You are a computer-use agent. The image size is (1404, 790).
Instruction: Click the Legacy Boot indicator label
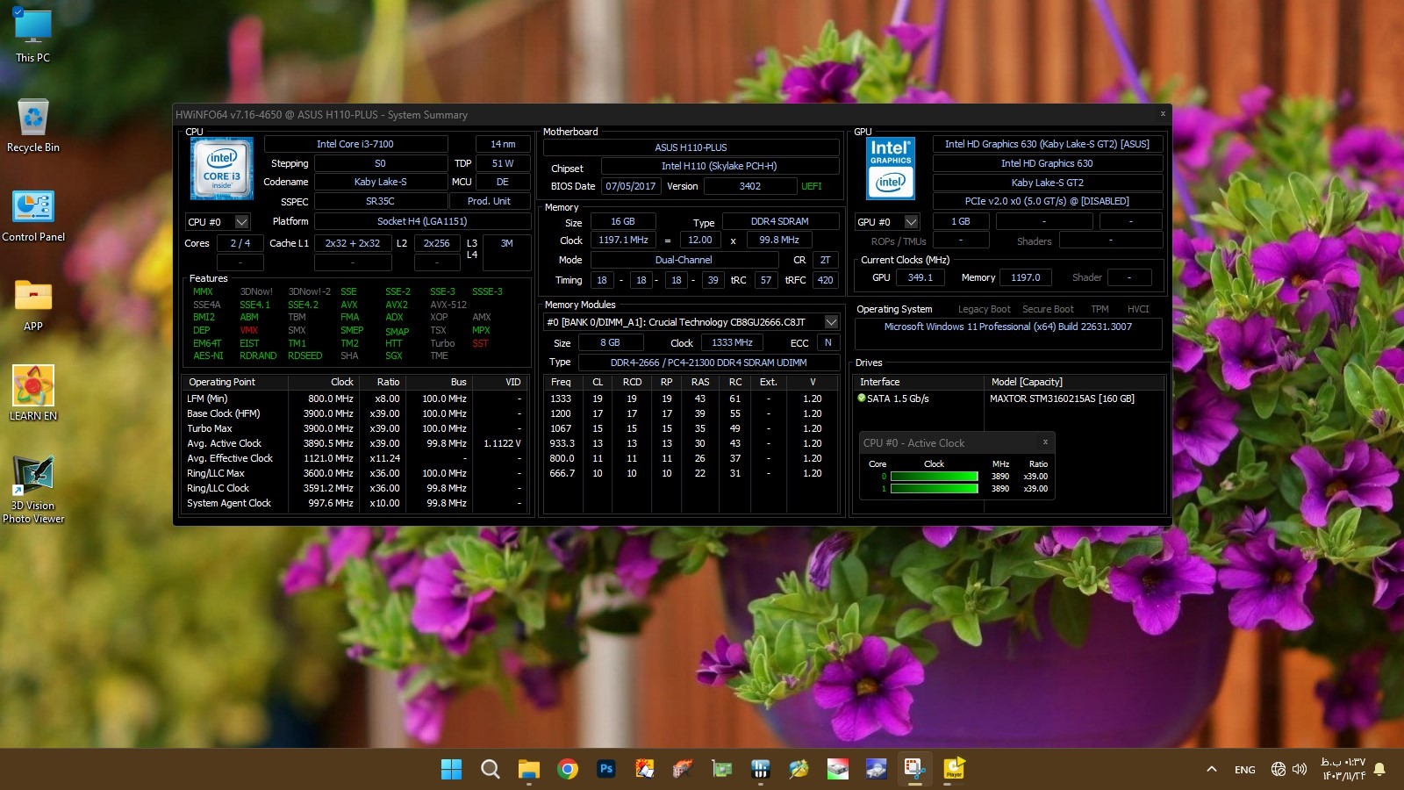984,309
